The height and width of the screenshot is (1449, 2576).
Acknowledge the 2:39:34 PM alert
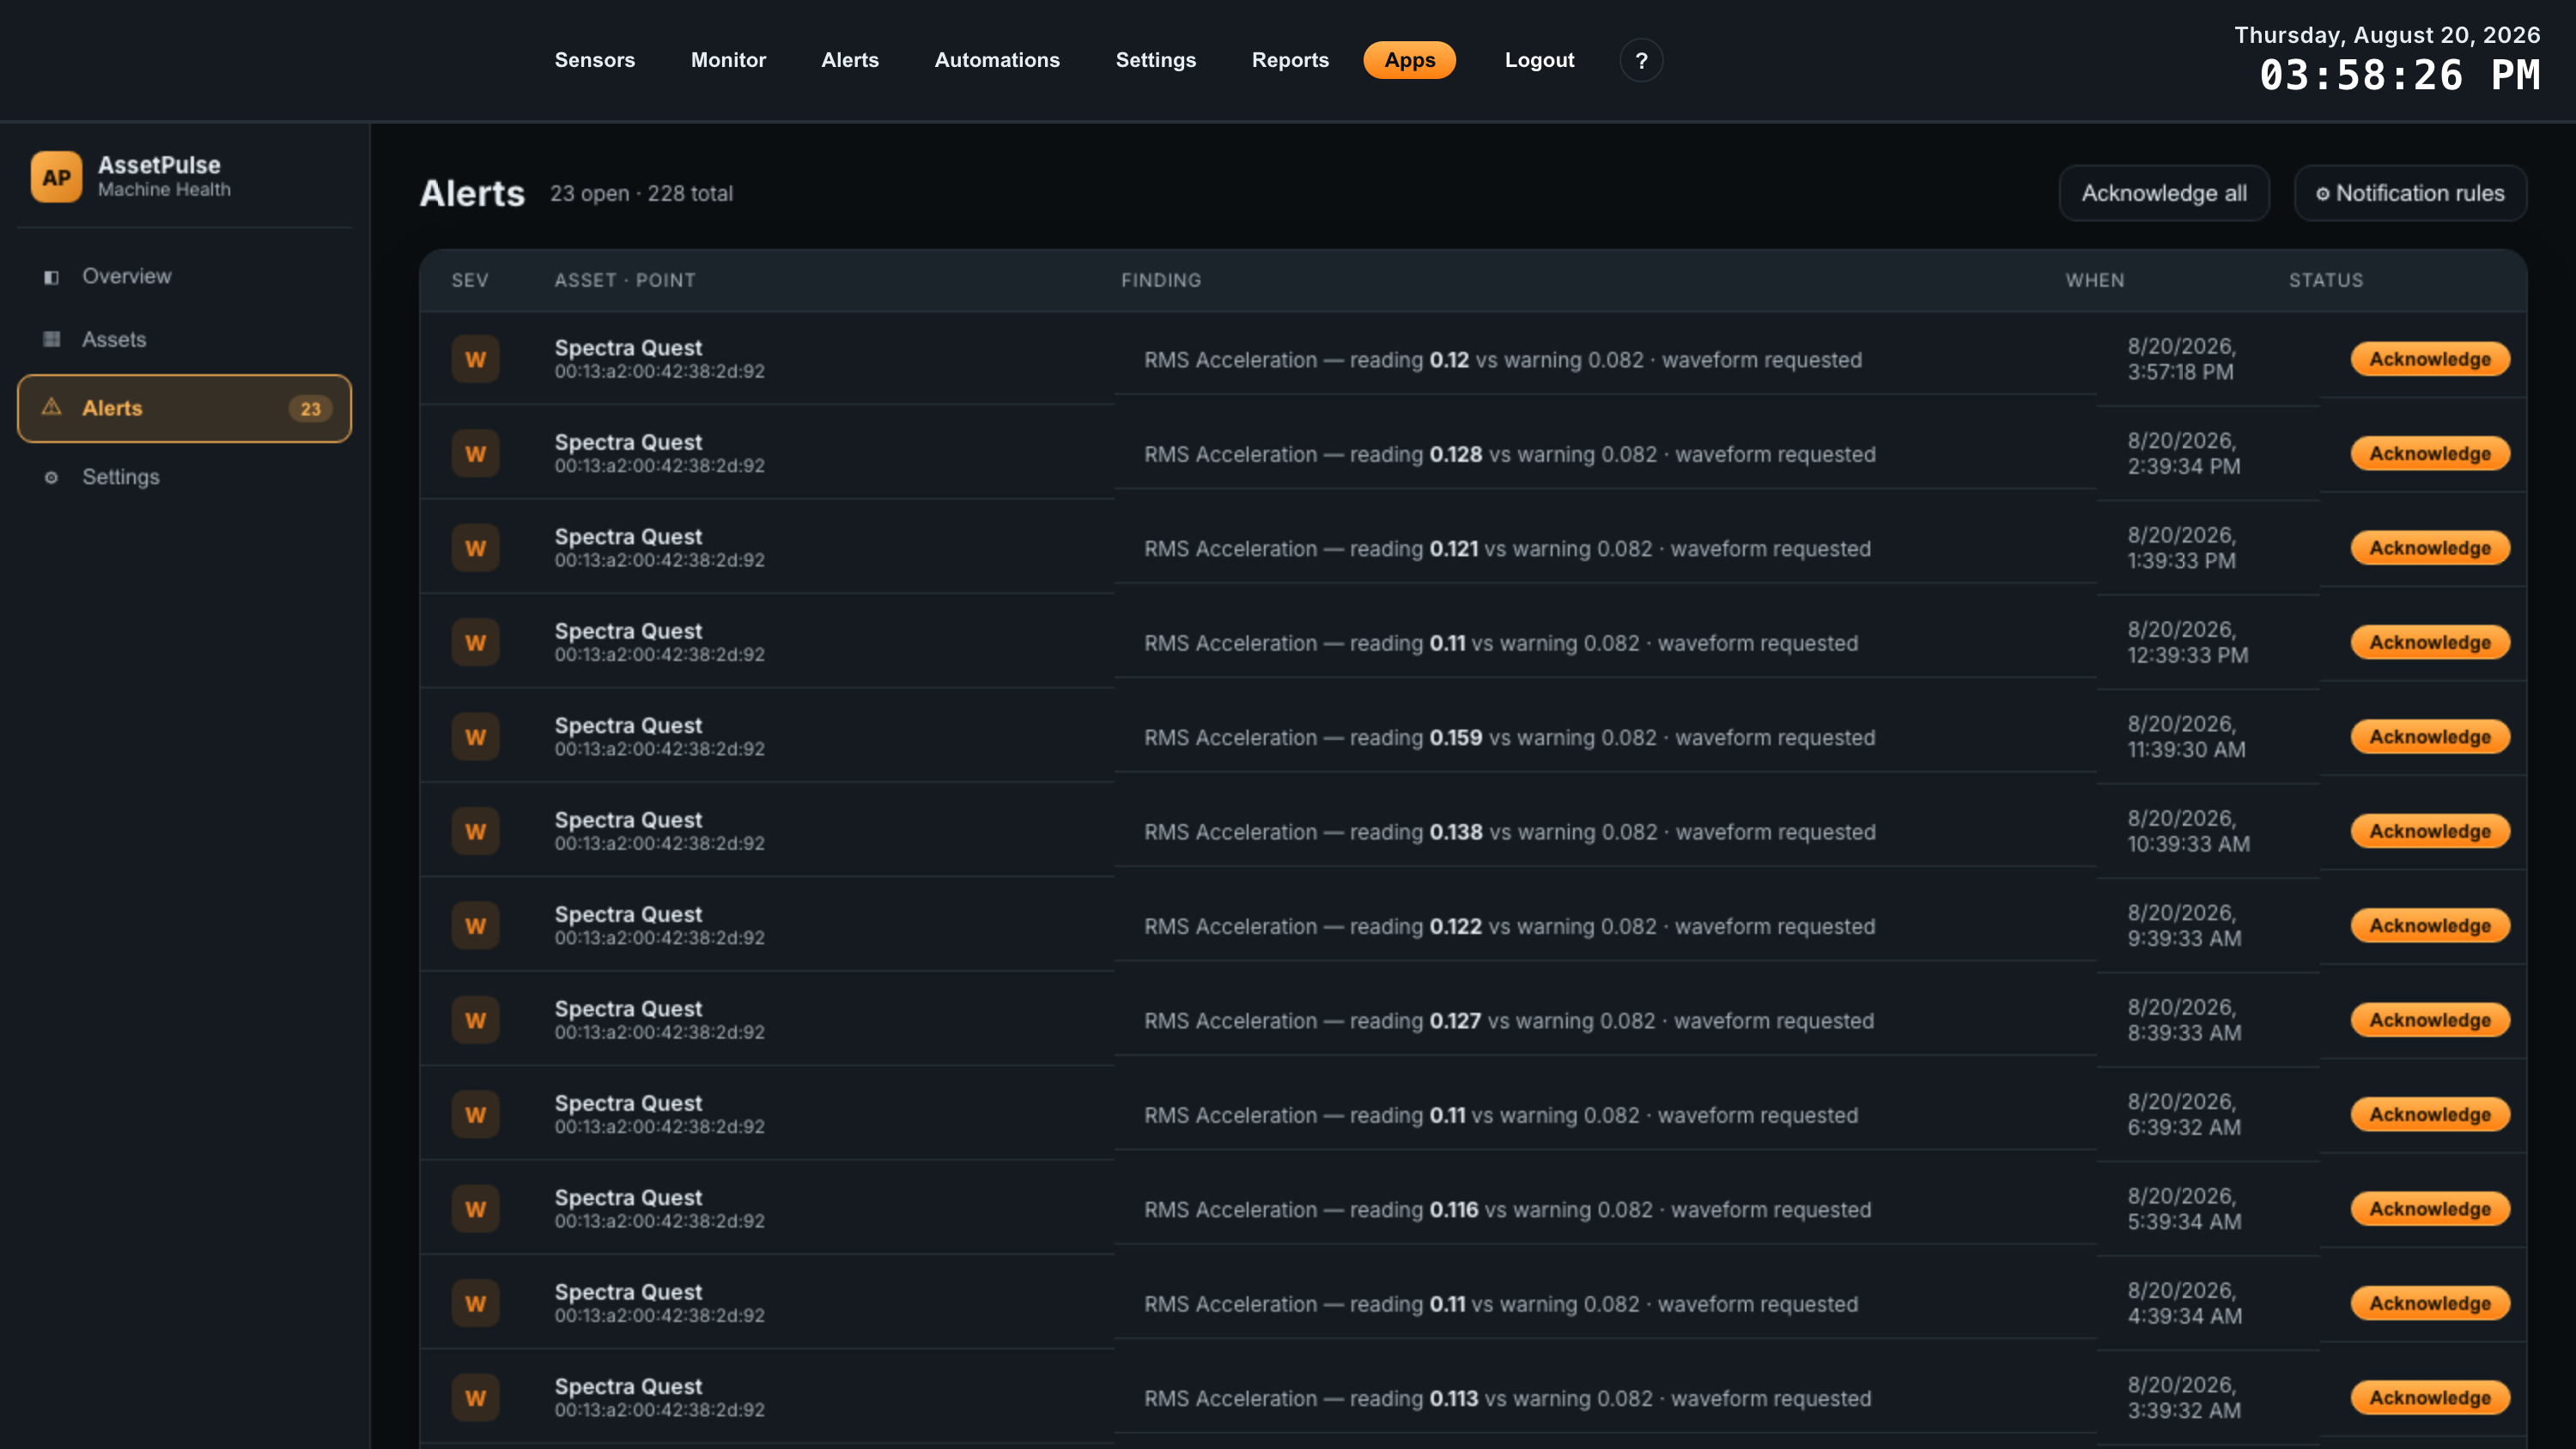pyautogui.click(x=2430, y=454)
